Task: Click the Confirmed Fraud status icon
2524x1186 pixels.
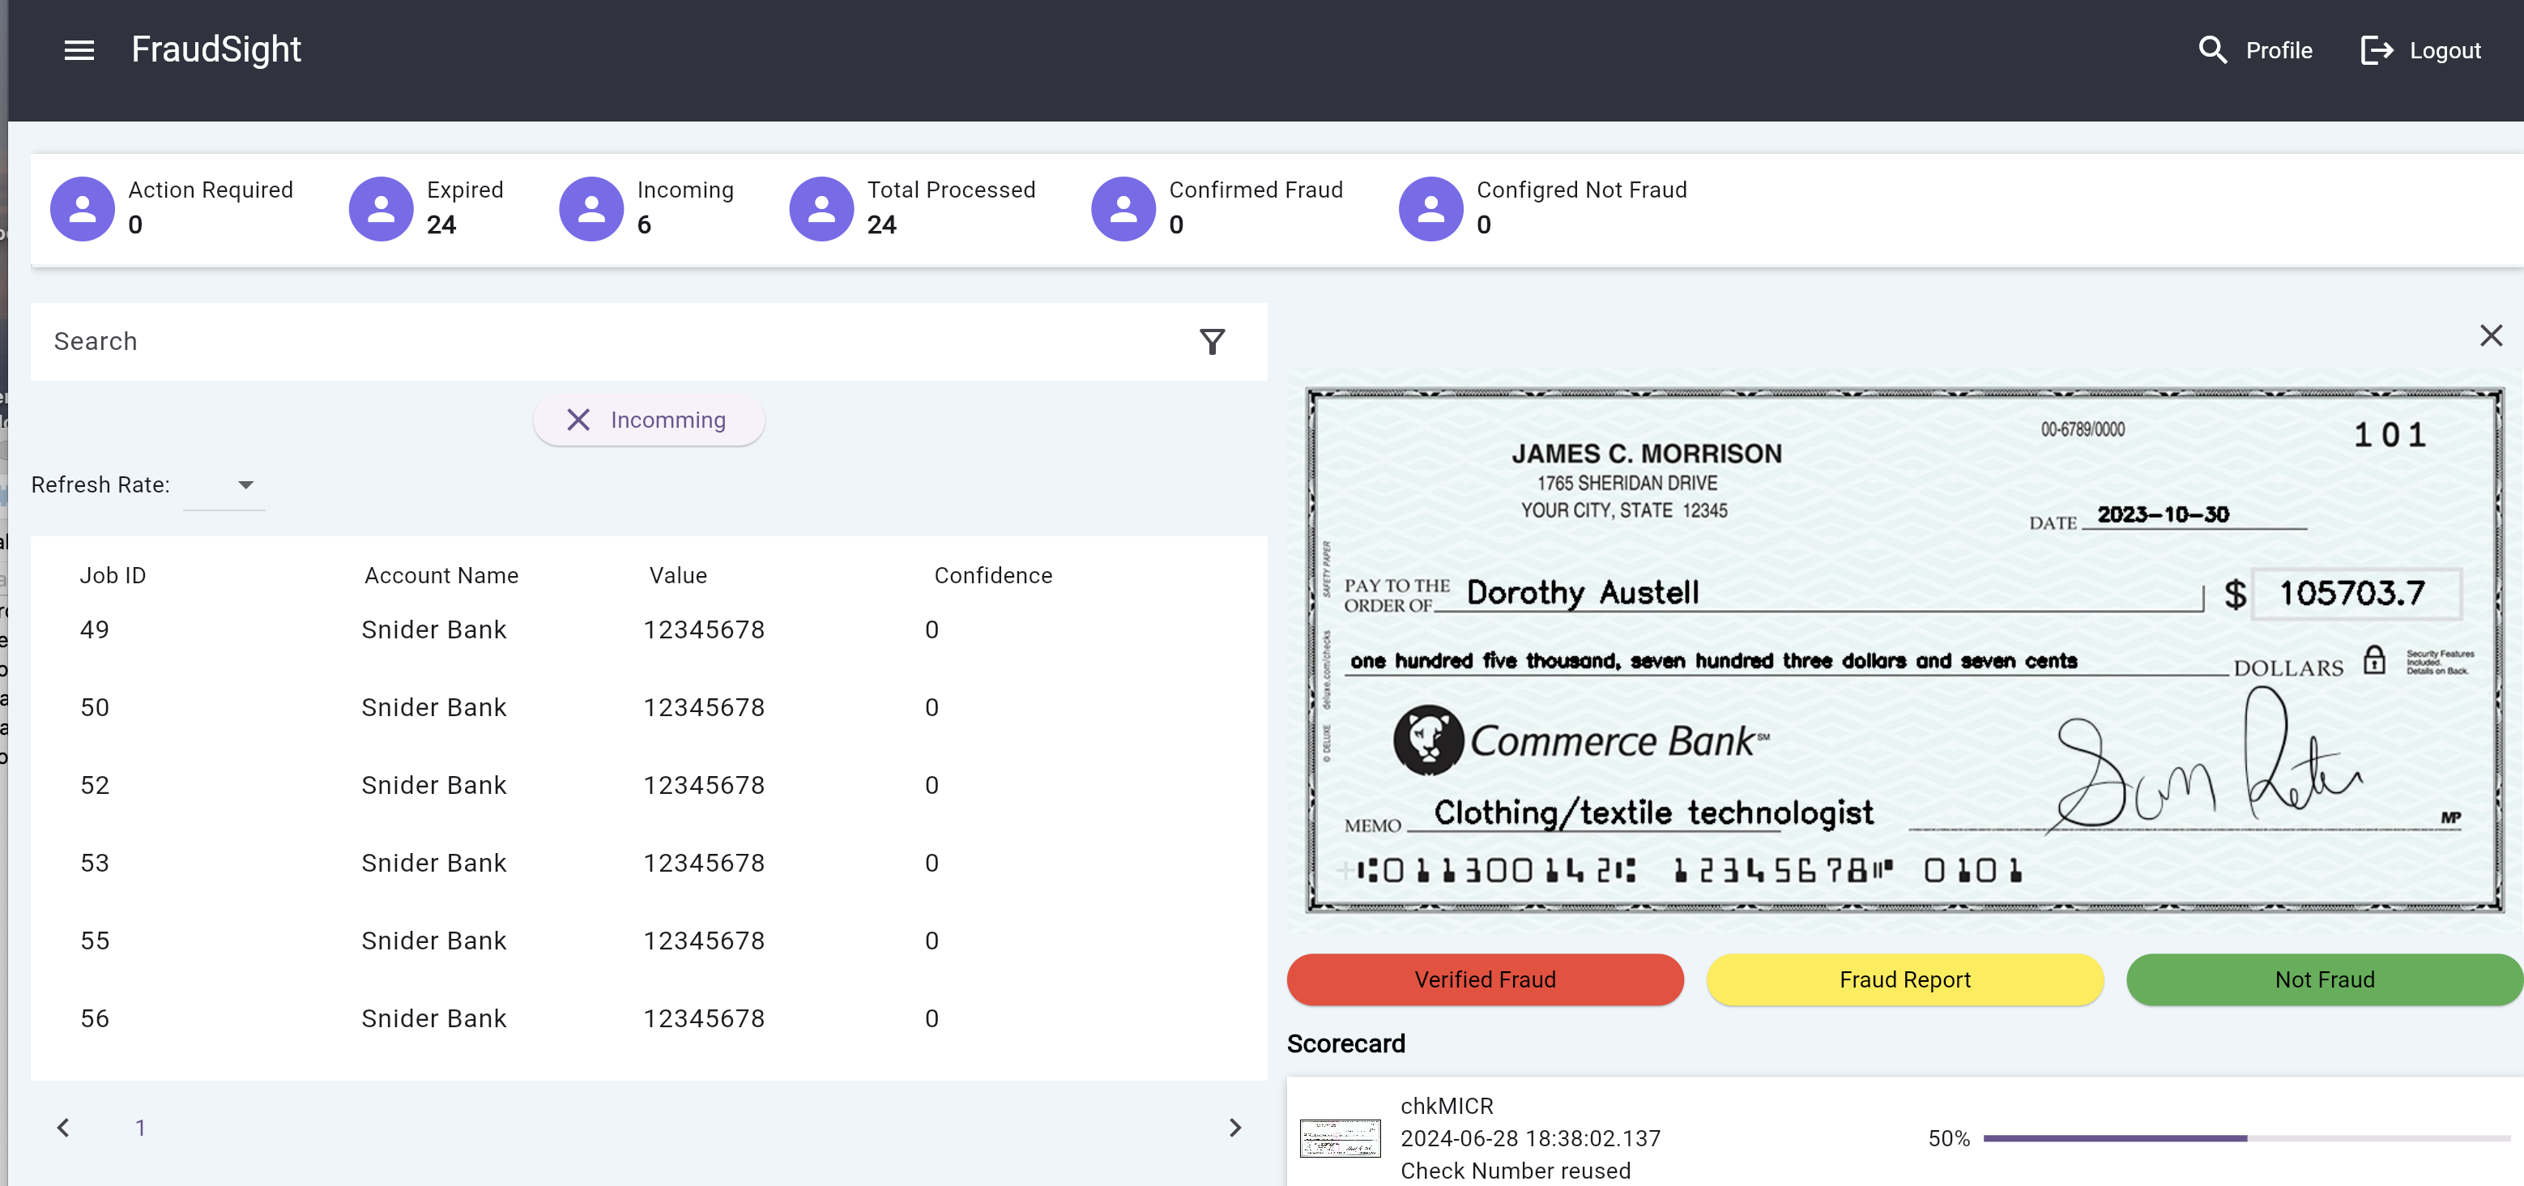Action: pyautogui.click(x=1125, y=206)
